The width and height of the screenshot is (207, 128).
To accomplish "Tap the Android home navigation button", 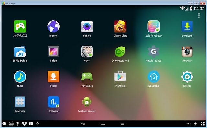I will (103, 124).
